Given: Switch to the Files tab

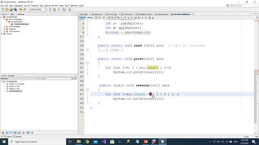Looking at the screenshot, I should coord(13,14).
